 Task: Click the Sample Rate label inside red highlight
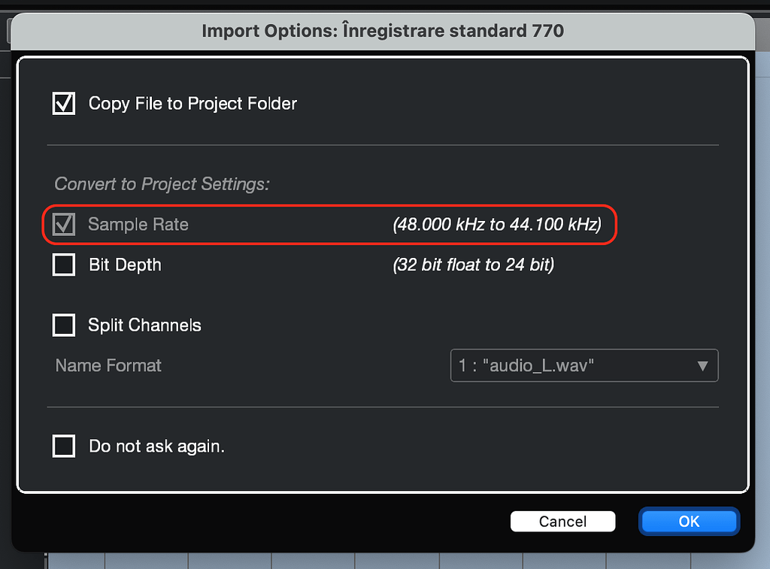(x=138, y=224)
